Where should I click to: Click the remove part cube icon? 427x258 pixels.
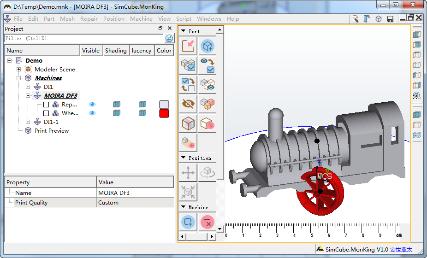click(208, 123)
